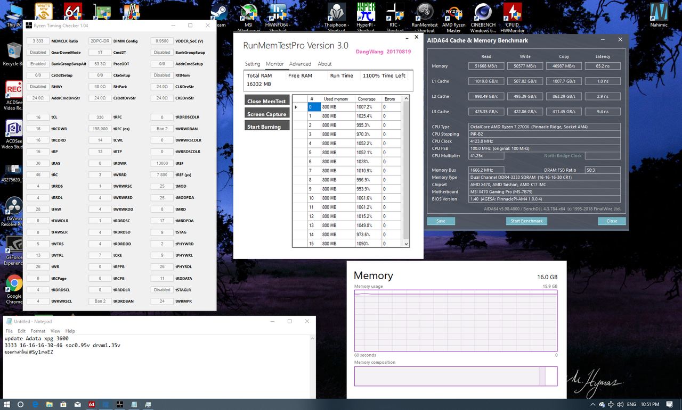Select row 0 coverage cell 1007.2%
The height and width of the screenshot is (410, 682).
click(368, 107)
